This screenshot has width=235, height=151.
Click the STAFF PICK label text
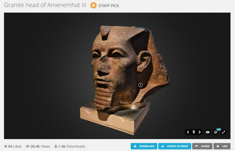[109, 6]
